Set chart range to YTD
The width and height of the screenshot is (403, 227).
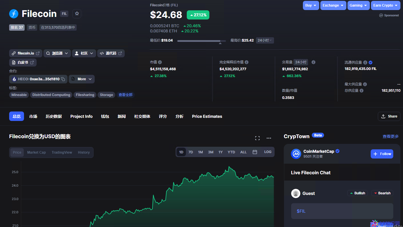click(x=231, y=152)
